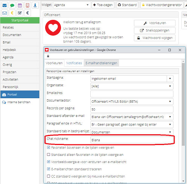Open the Widget Agenda dropdown
Viewport: 187px width, 184px height.
click(x=72, y=5)
